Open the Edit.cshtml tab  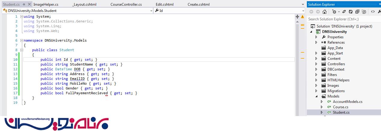[x=164, y=4]
